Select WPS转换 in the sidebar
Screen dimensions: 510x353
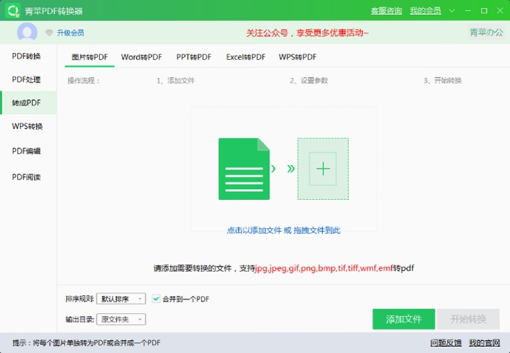(x=29, y=126)
